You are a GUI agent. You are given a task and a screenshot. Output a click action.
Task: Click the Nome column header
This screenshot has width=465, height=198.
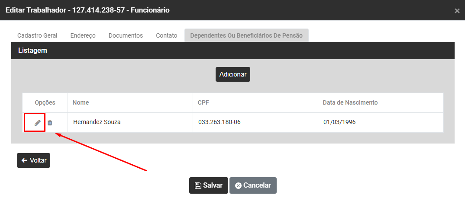81,102
